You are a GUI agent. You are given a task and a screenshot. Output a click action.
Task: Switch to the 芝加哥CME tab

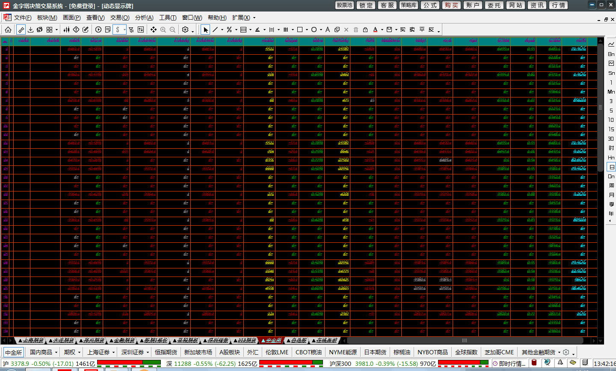coord(499,352)
